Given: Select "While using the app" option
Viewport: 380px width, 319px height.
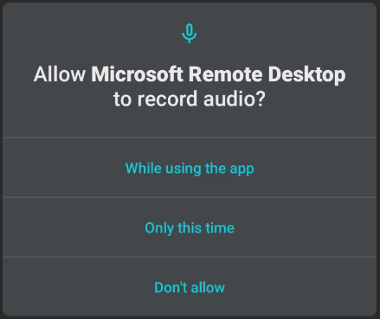Looking at the screenshot, I should tap(190, 168).
